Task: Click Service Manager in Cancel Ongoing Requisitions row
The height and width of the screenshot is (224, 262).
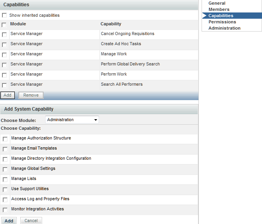Action: pyautogui.click(x=27, y=34)
